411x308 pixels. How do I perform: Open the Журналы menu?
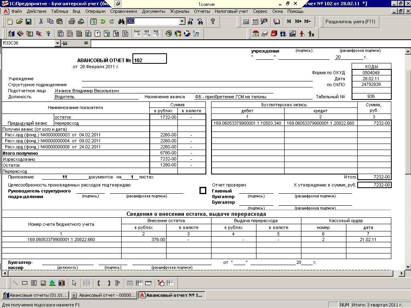(179, 12)
